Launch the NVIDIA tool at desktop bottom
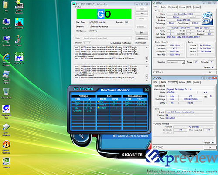Viewport: 218px width, 175px height. point(6,162)
